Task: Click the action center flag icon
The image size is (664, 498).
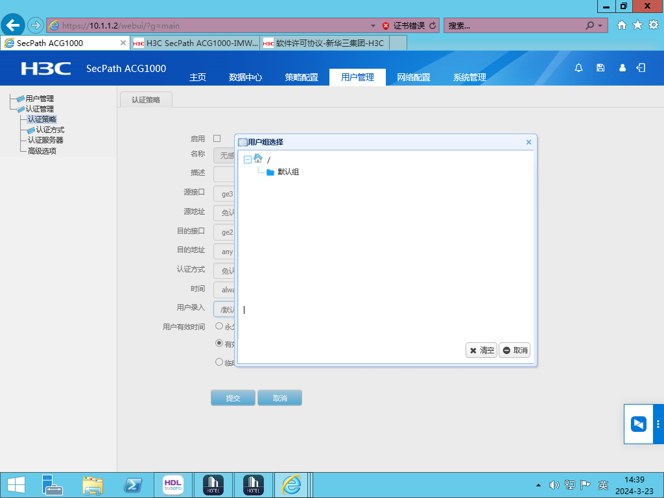Action: click(x=586, y=485)
